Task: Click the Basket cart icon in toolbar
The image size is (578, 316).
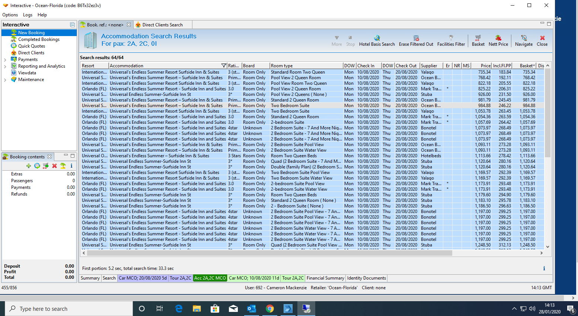Action: click(x=478, y=38)
